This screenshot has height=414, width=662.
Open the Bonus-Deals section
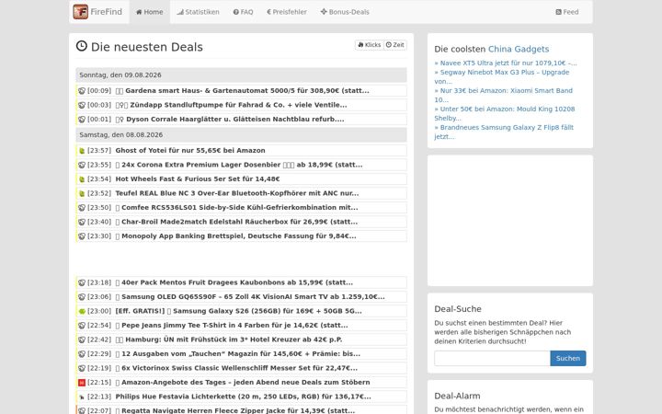point(345,12)
